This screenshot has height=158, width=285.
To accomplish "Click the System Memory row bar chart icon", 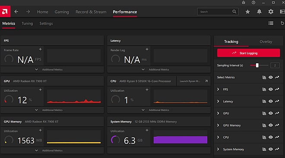I will click(264, 149).
